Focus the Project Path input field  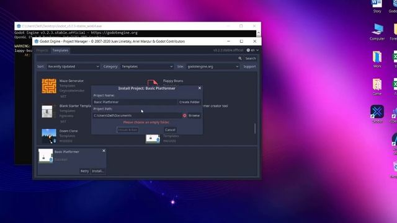[x=137, y=116]
